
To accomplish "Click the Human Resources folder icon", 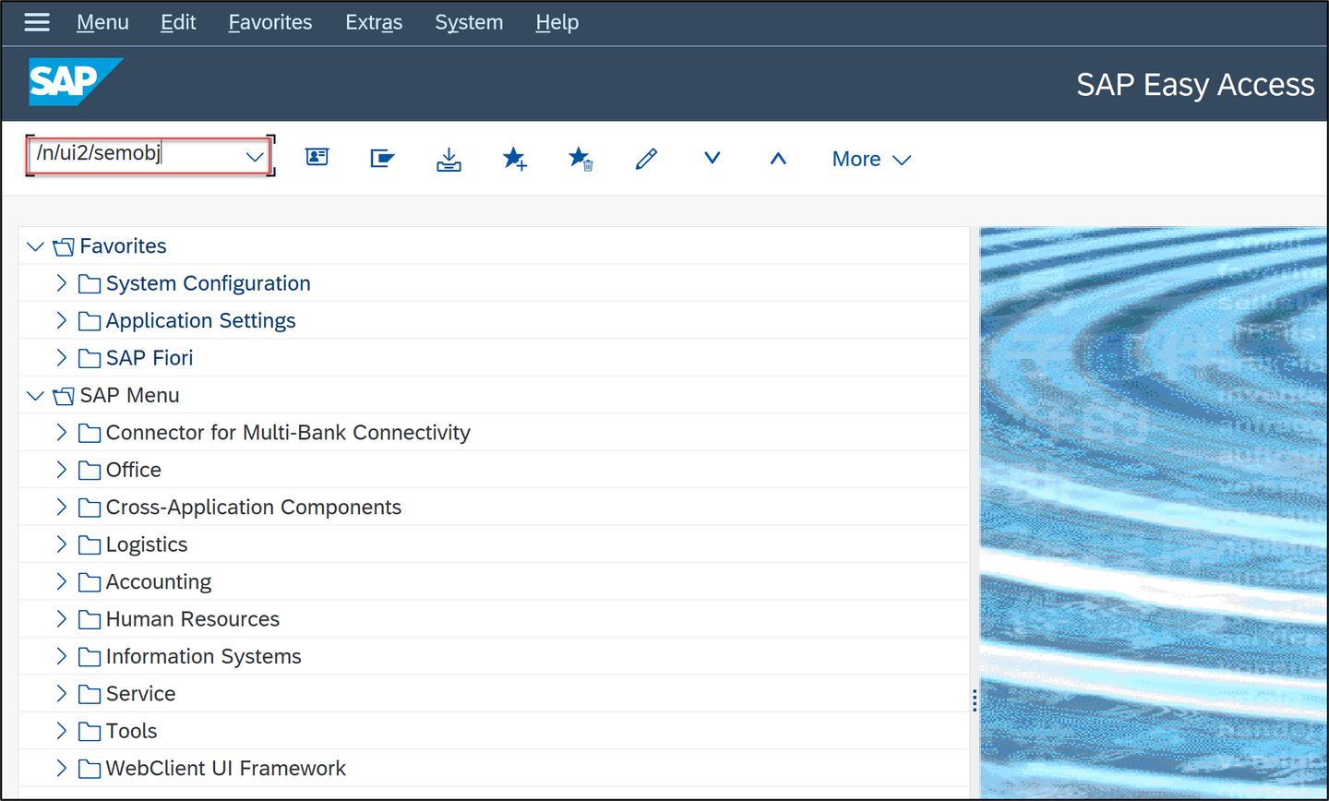I will (x=90, y=619).
